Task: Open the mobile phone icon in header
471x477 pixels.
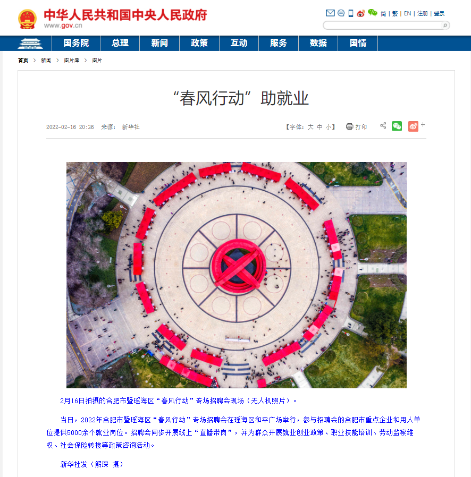Action: click(x=351, y=13)
